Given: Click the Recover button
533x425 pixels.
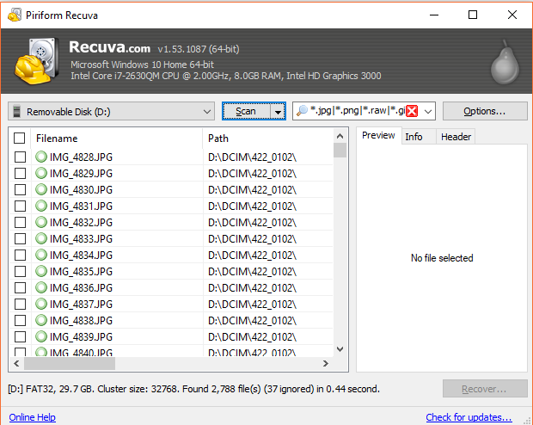Looking at the screenshot, I should pos(485,389).
